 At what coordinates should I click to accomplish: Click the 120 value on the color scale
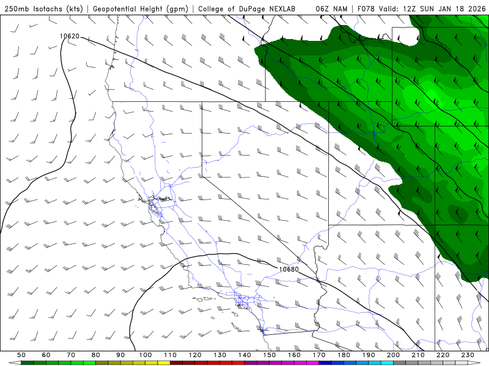[x=195, y=355]
